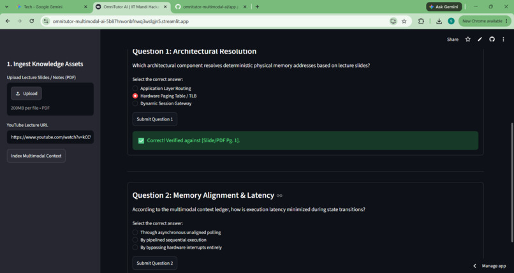514x273 pixels.
Task: Open site information icon in address bar
Action: pos(46,21)
